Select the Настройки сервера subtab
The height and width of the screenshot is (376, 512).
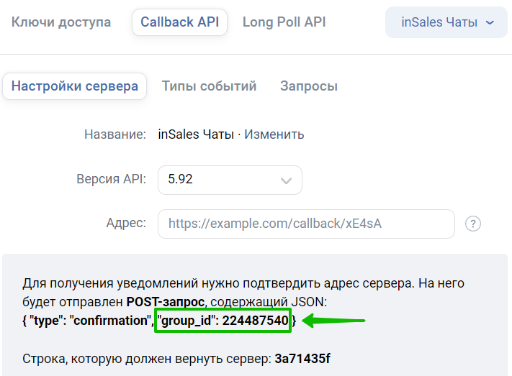[74, 86]
